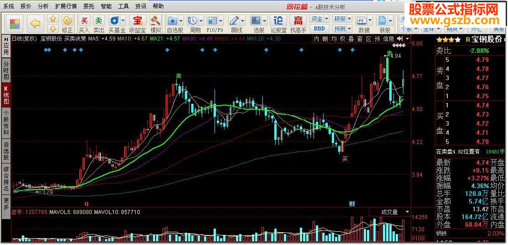Open the 资讯 menu
The width and height of the screenshot is (508, 245).
pos(140,6)
